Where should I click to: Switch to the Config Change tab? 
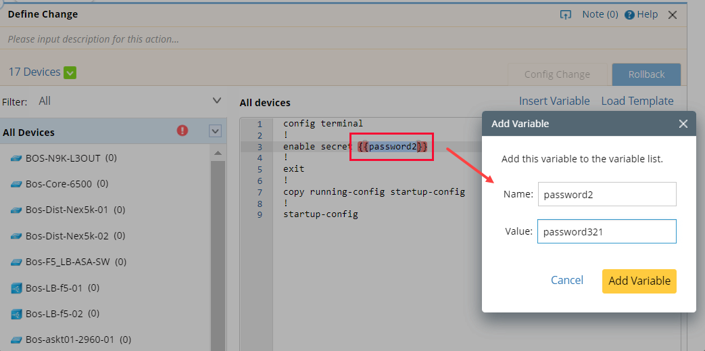557,74
